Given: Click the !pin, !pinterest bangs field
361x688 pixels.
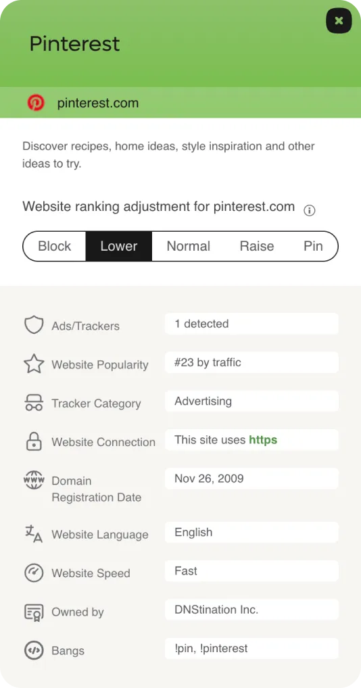Looking at the screenshot, I should click(251, 649).
